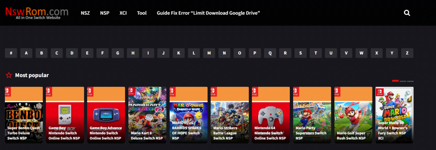Click Switch badge on Super Benbo Quest card
Screen dimensions: 436x150
pos(8,92)
